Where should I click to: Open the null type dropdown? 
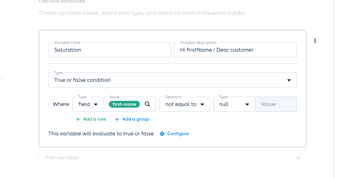(x=234, y=104)
